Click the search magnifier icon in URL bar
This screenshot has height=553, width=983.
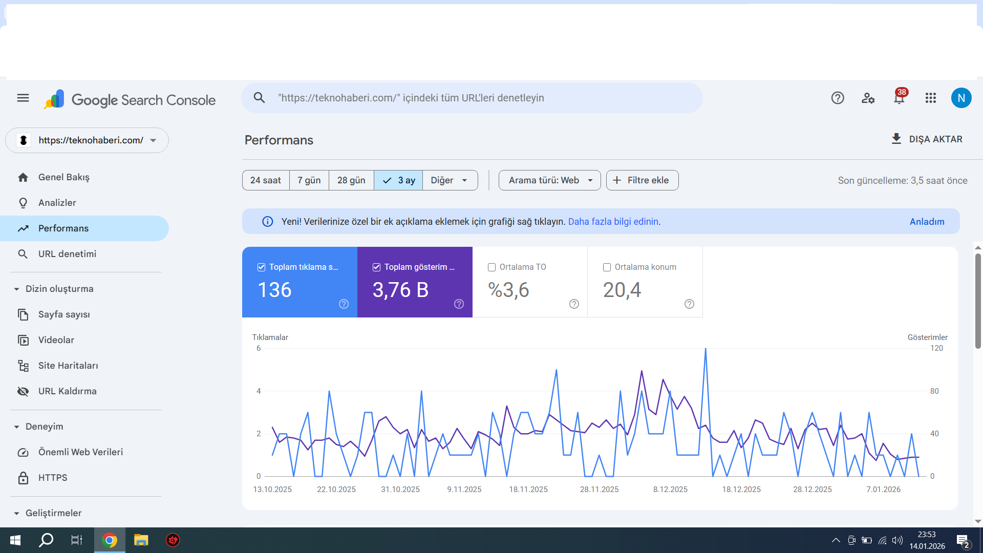click(260, 98)
